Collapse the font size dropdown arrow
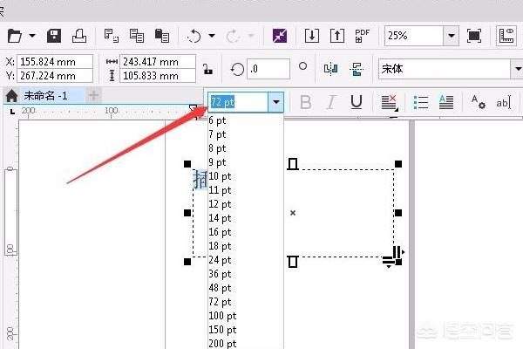 point(275,102)
